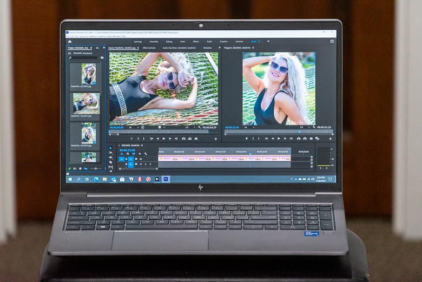Image resolution: width=422 pixels, height=282 pixels.
Task: Step forward one frame in Source monitor
Action: pyautogui.click(x=170, y=139)
